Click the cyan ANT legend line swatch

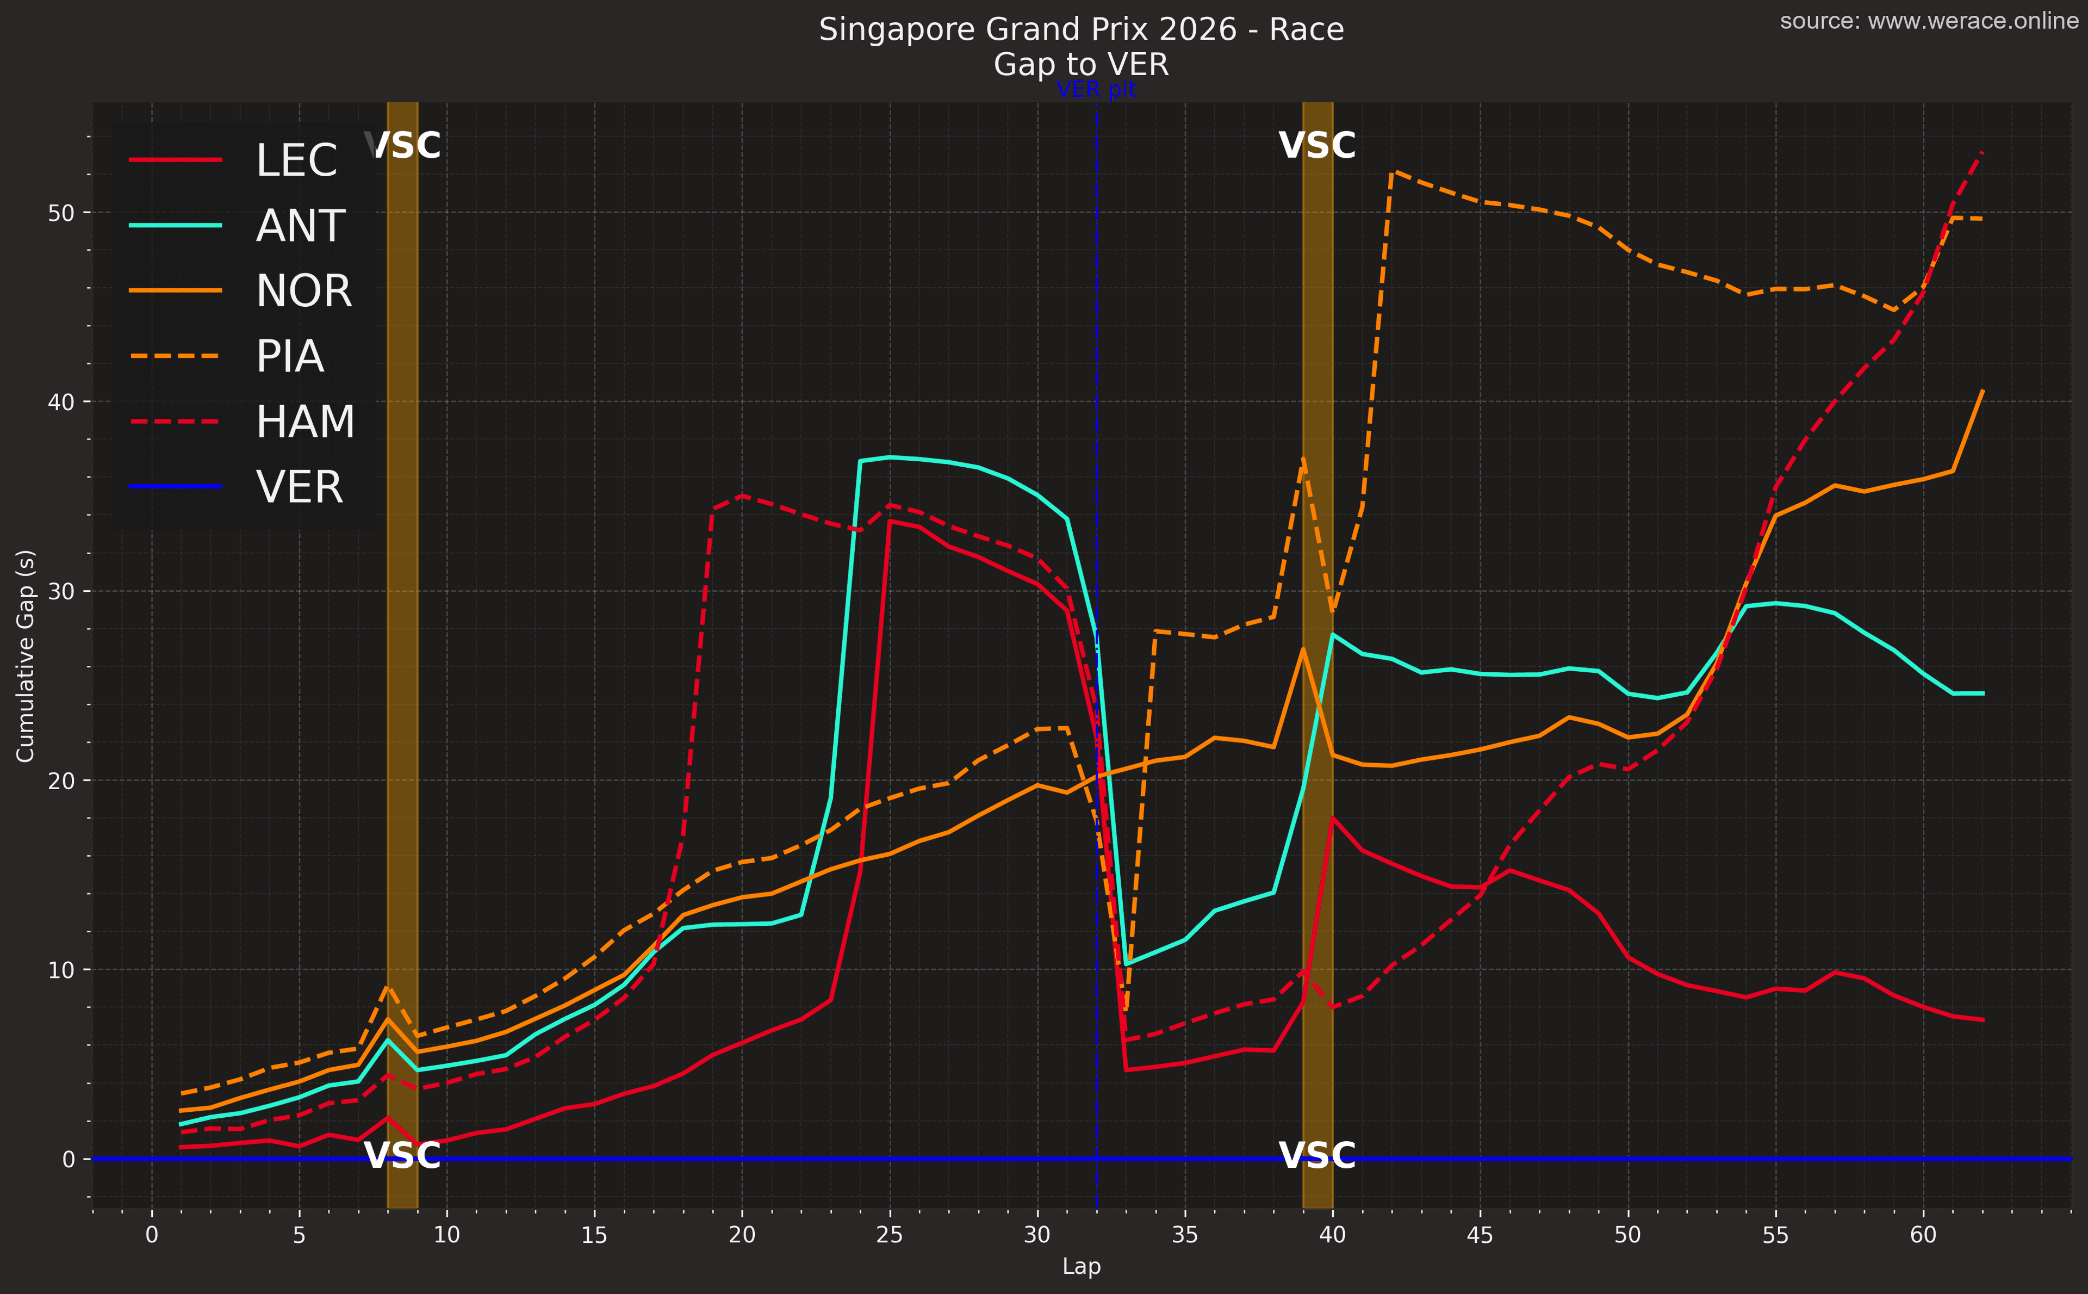click(x=175, y=226)
